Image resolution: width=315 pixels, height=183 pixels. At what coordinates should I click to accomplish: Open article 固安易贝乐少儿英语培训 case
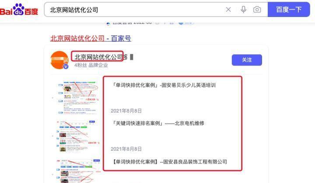[163, 85]
